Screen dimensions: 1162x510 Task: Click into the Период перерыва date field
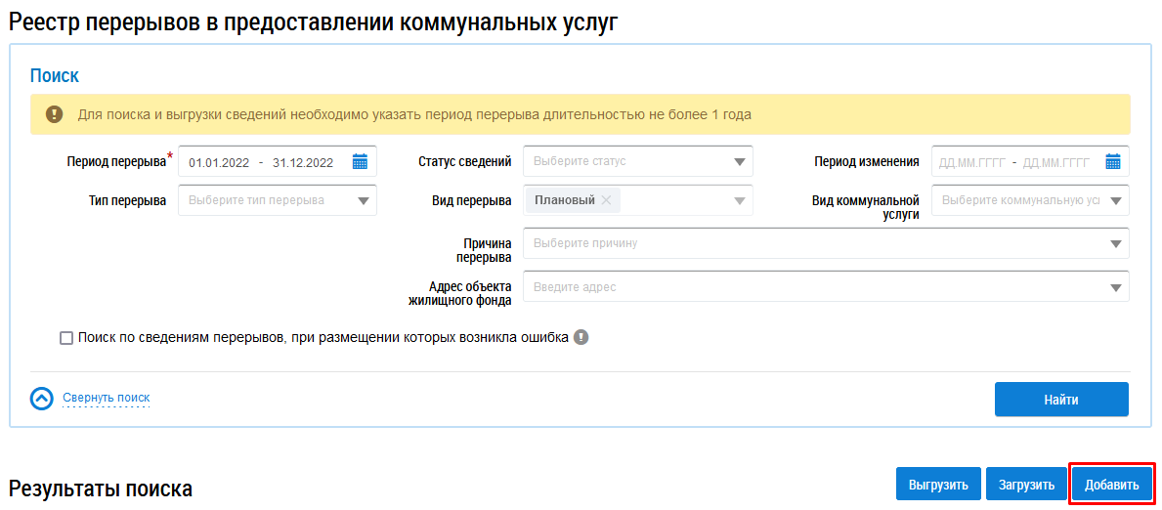point(262,162)
